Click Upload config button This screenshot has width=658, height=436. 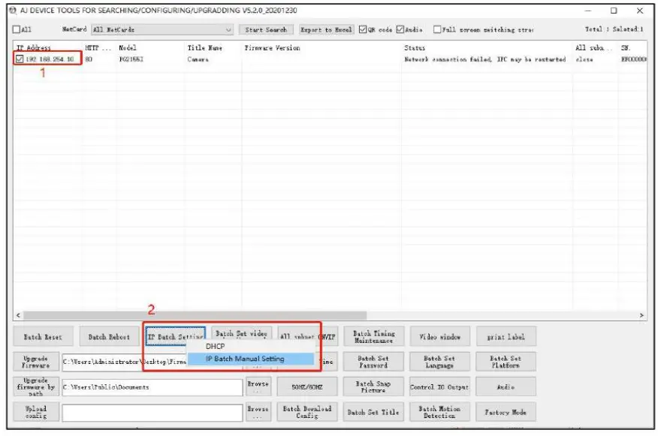pos(35,412)
